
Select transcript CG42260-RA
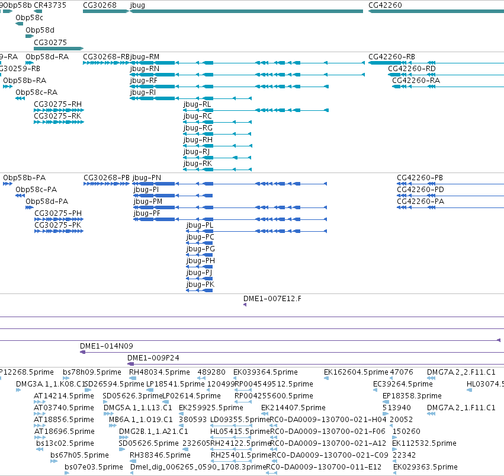pyautogui.click(x=448, y=87)
